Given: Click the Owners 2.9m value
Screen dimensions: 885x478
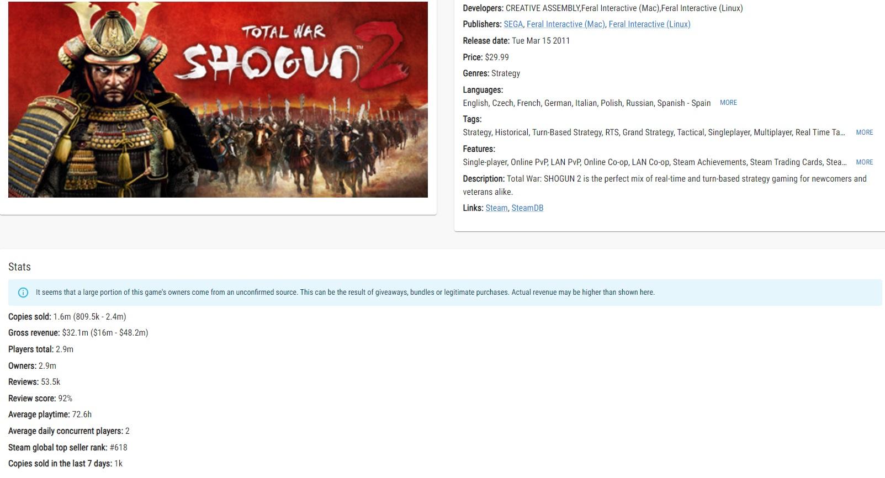Looking at the screenshot, I should (x=47, y=366).
